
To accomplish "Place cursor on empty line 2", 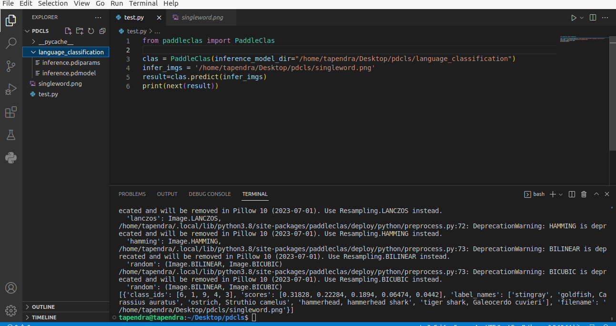I will point(349,50).
